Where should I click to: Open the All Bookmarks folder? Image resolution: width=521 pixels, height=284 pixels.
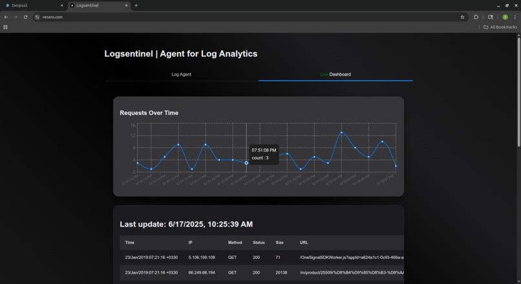[500, 27]
